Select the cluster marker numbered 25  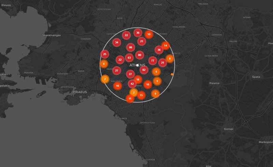[x=105, y=54]
